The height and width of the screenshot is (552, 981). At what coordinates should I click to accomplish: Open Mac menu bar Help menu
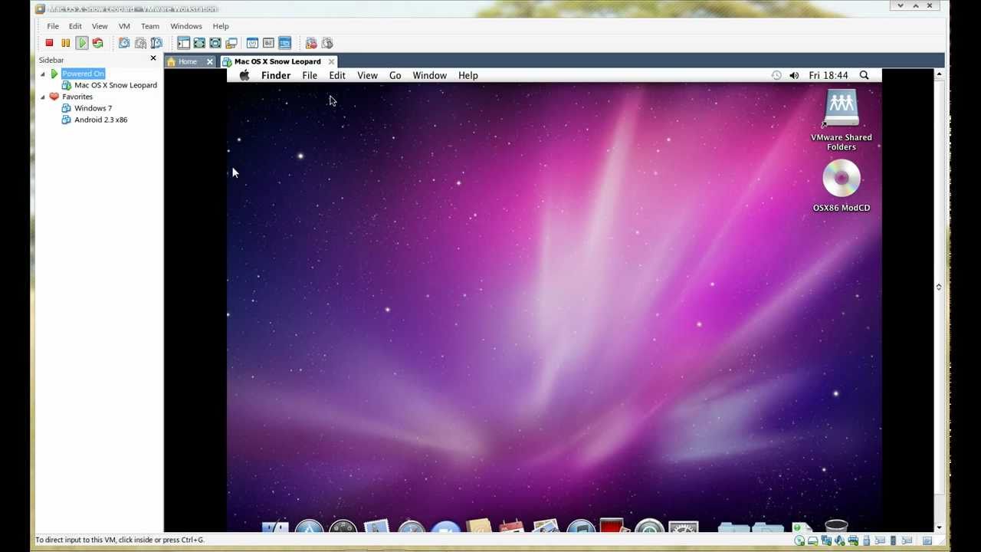[x=468, y=75]
